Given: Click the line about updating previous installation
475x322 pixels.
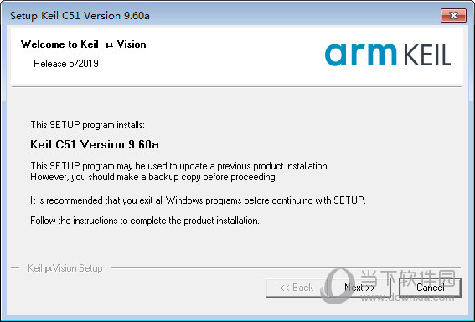Looking at the screenshot, I should 179,166.
